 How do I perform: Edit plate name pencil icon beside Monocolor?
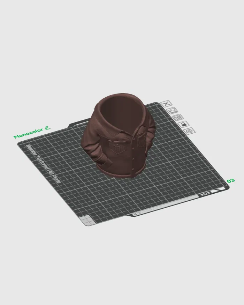(x=47, y=128)
